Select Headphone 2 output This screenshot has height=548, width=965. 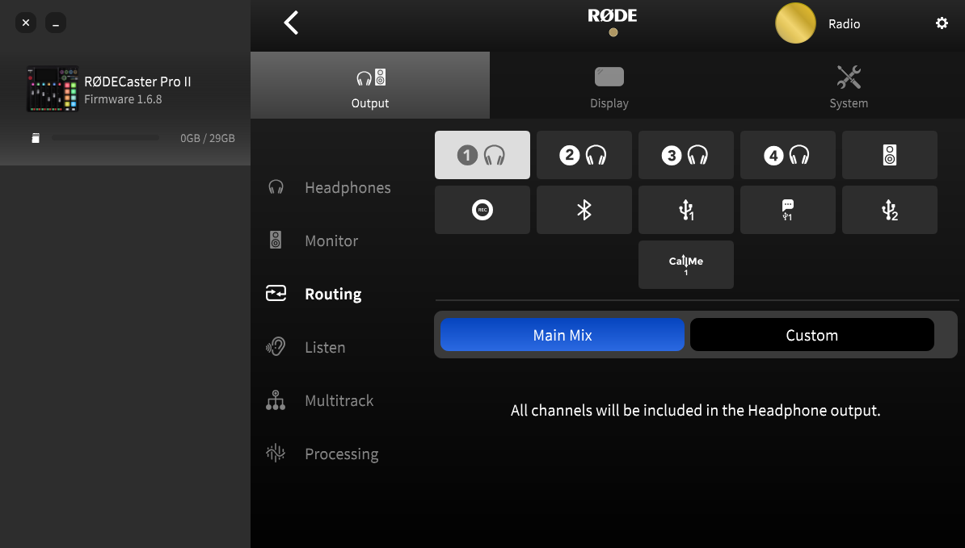coord(584,155)
